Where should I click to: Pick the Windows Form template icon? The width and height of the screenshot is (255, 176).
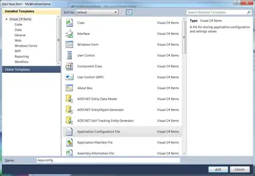(x=69, y=44)
